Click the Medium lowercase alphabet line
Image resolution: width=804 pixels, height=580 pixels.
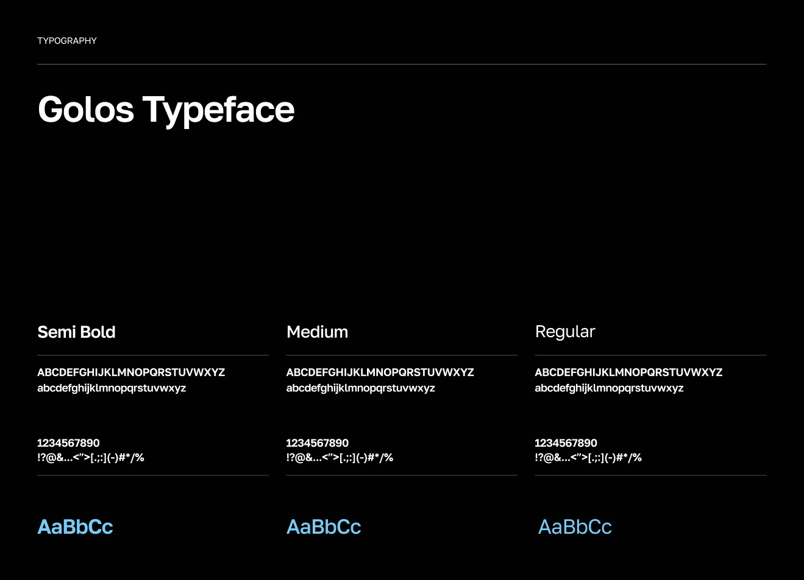click(360, 388)
